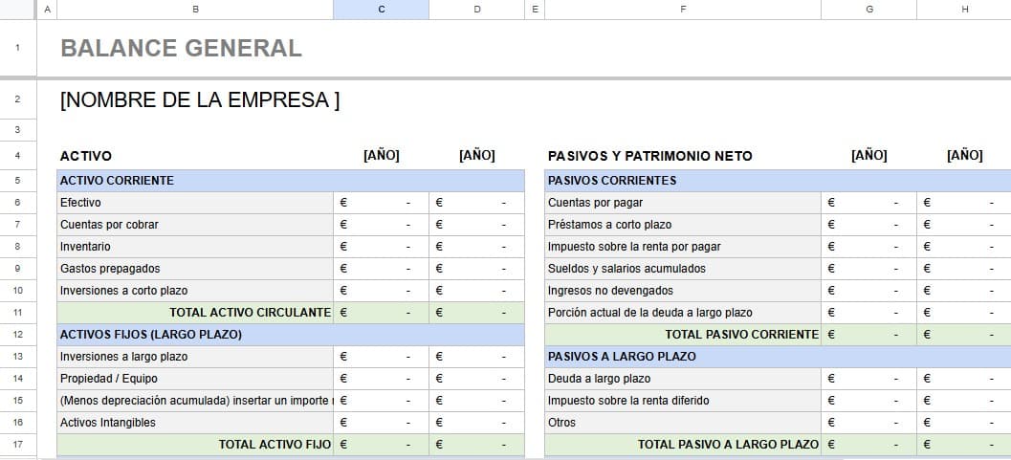Select Deuda a largo plazo cell
Image resolution: width=1011 pixels, height=460 pixels.
coord(683,378)
